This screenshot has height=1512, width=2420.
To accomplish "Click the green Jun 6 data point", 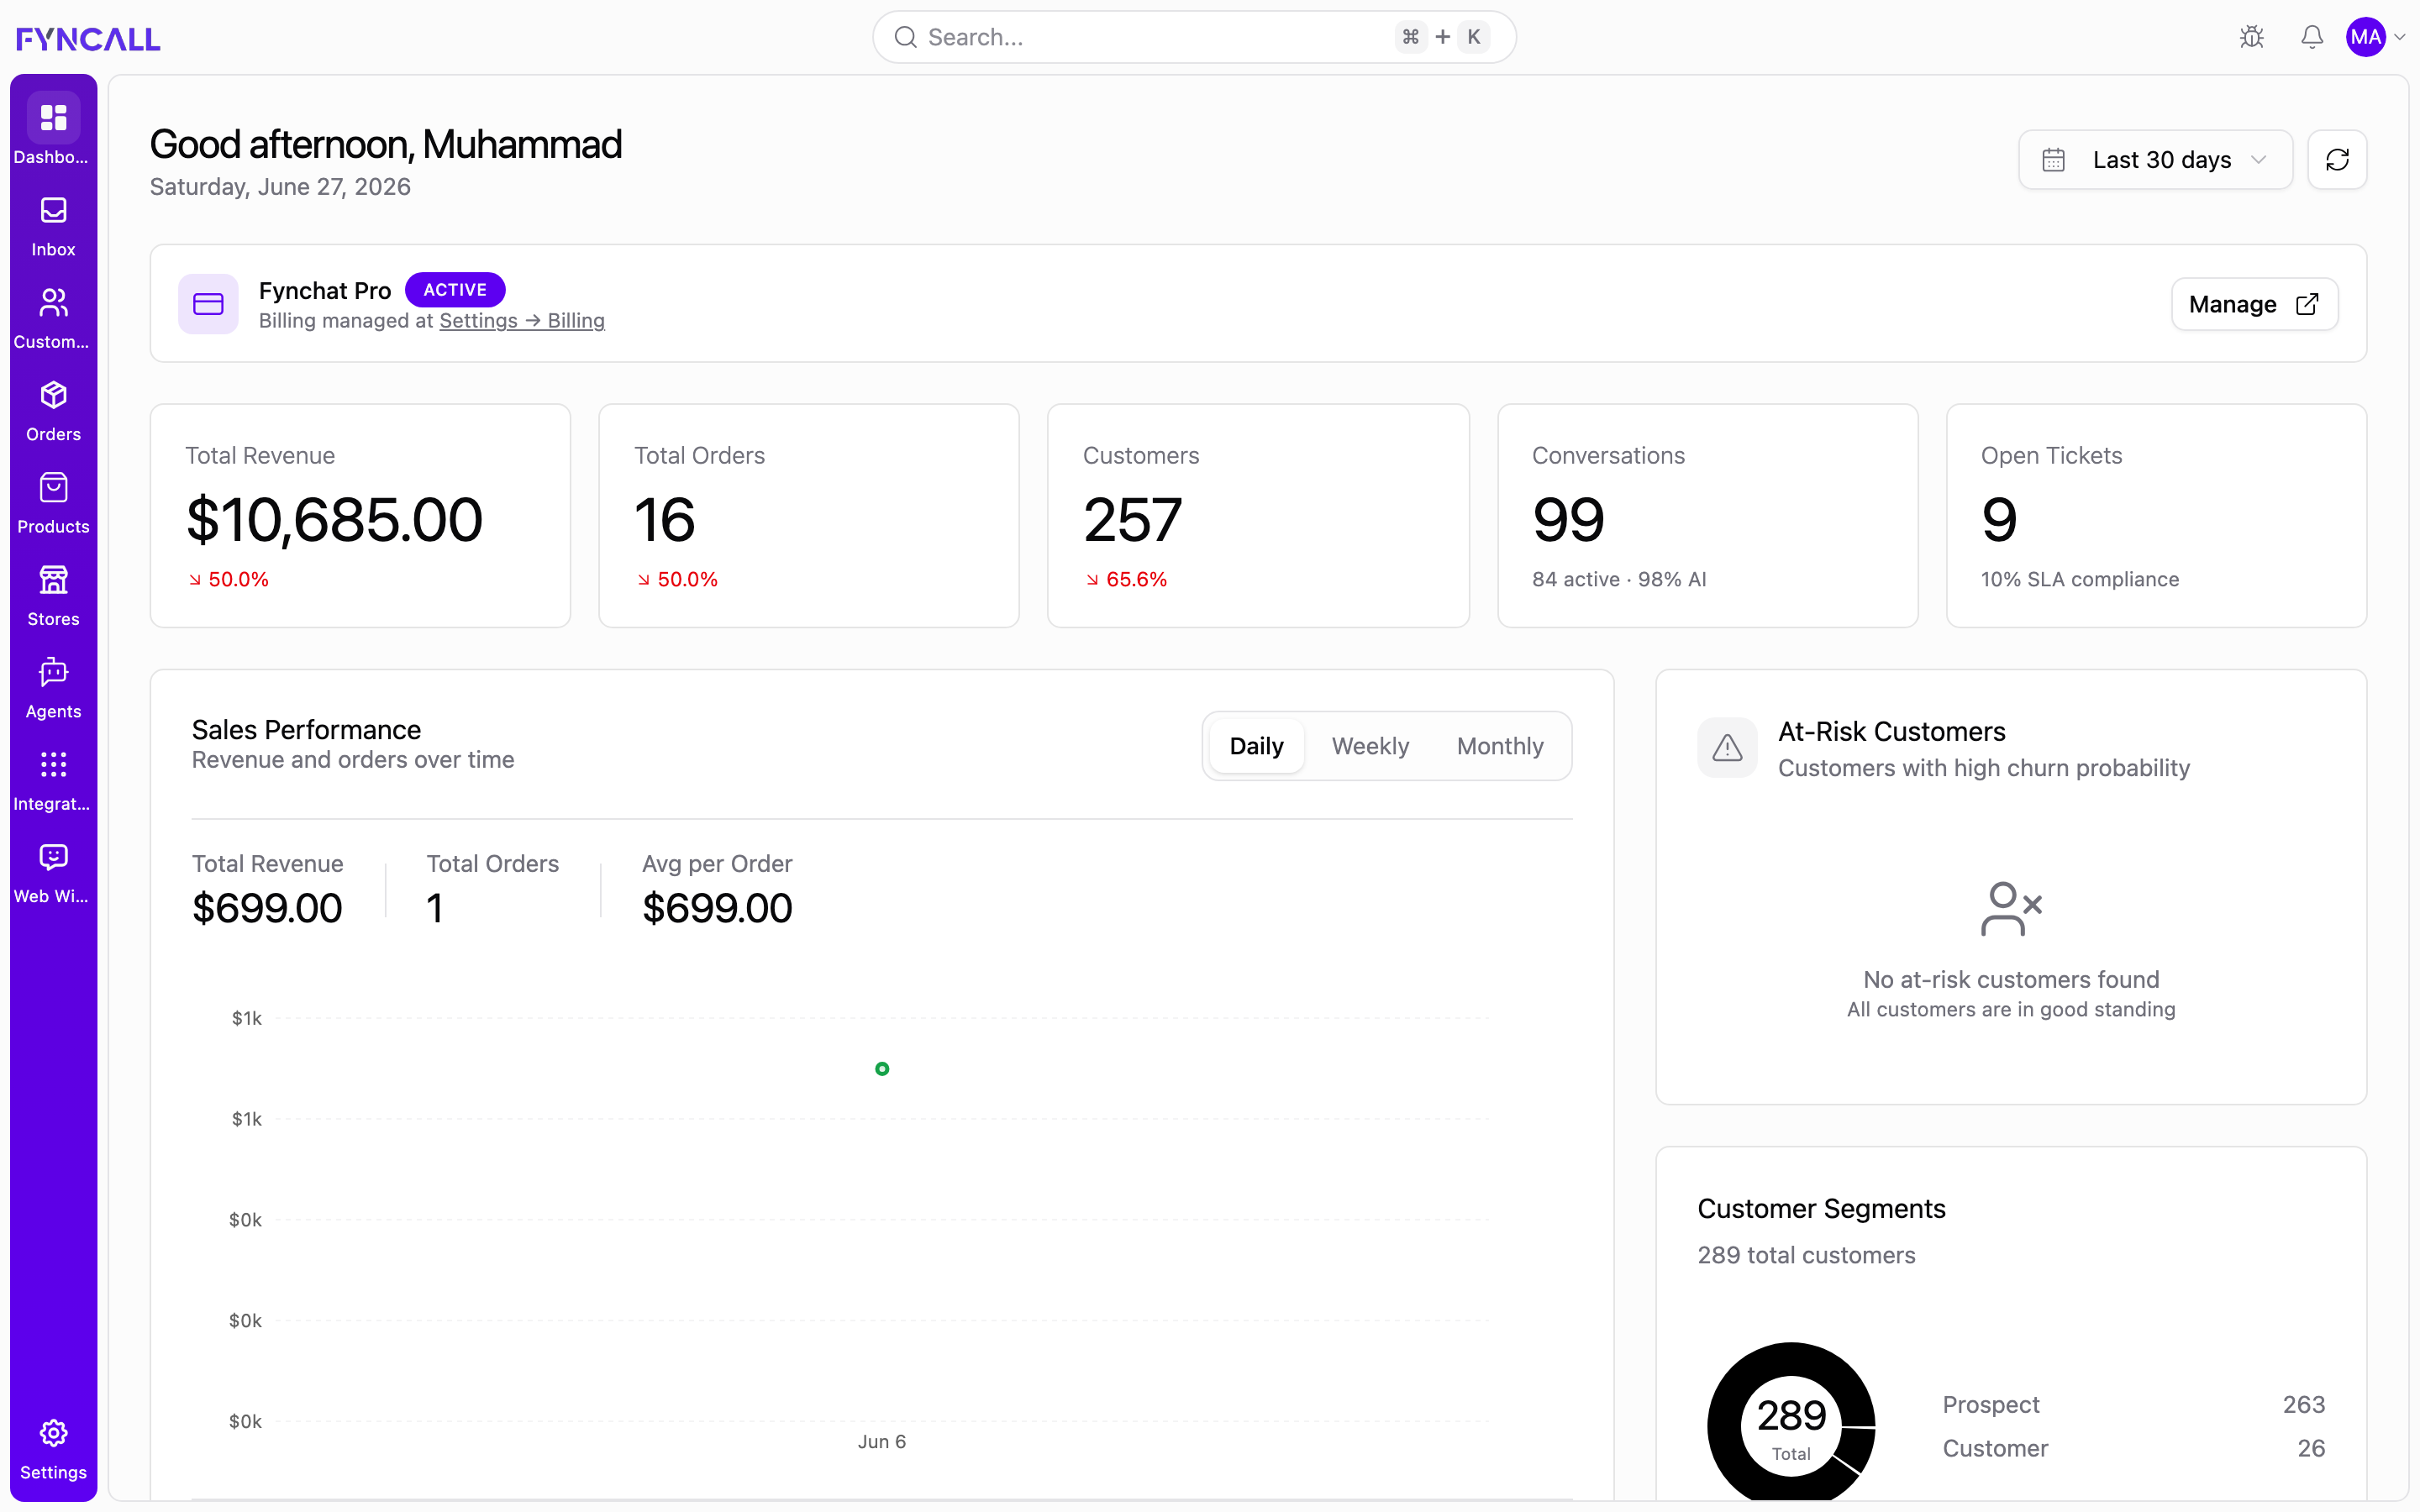I will coord(882,1069).
